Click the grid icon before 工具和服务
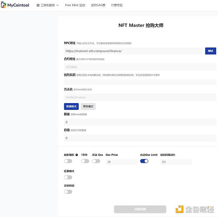 38,5
